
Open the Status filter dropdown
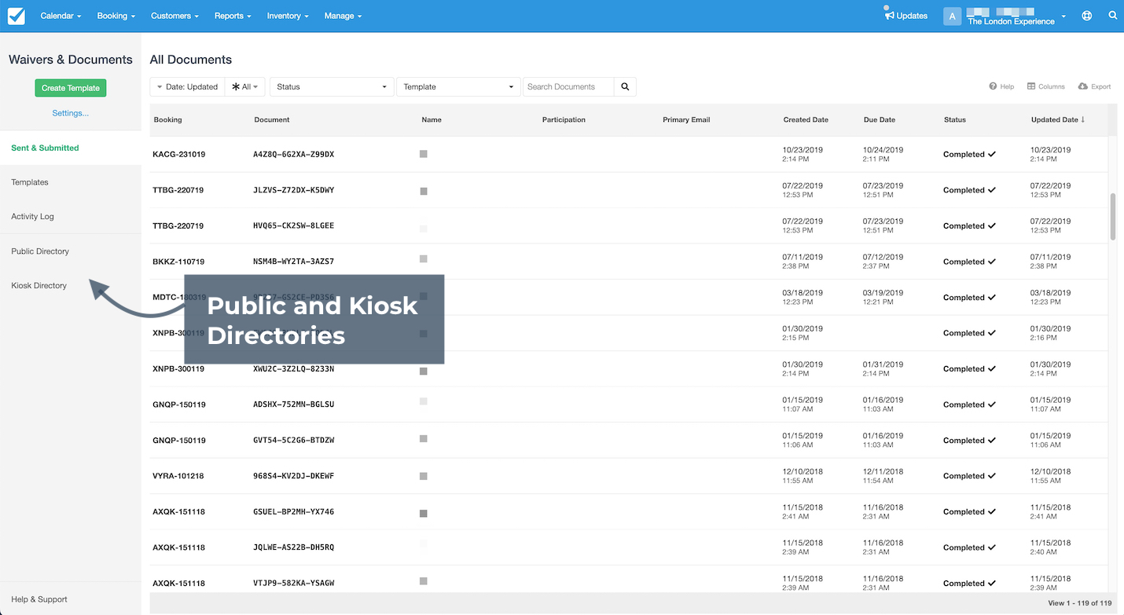pos(332,87)
